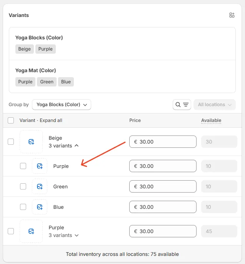Click the Green variant name
The width and height of the screenshot is (245, 264).
60,186
